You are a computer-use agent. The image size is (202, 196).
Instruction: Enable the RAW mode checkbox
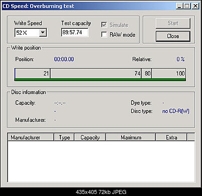(104, 35)
